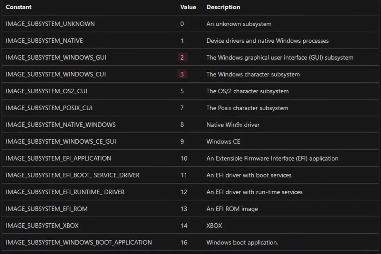Click the "XBOX" description cell
This screenshot has height=254, width=381.
tap(214, 226)
